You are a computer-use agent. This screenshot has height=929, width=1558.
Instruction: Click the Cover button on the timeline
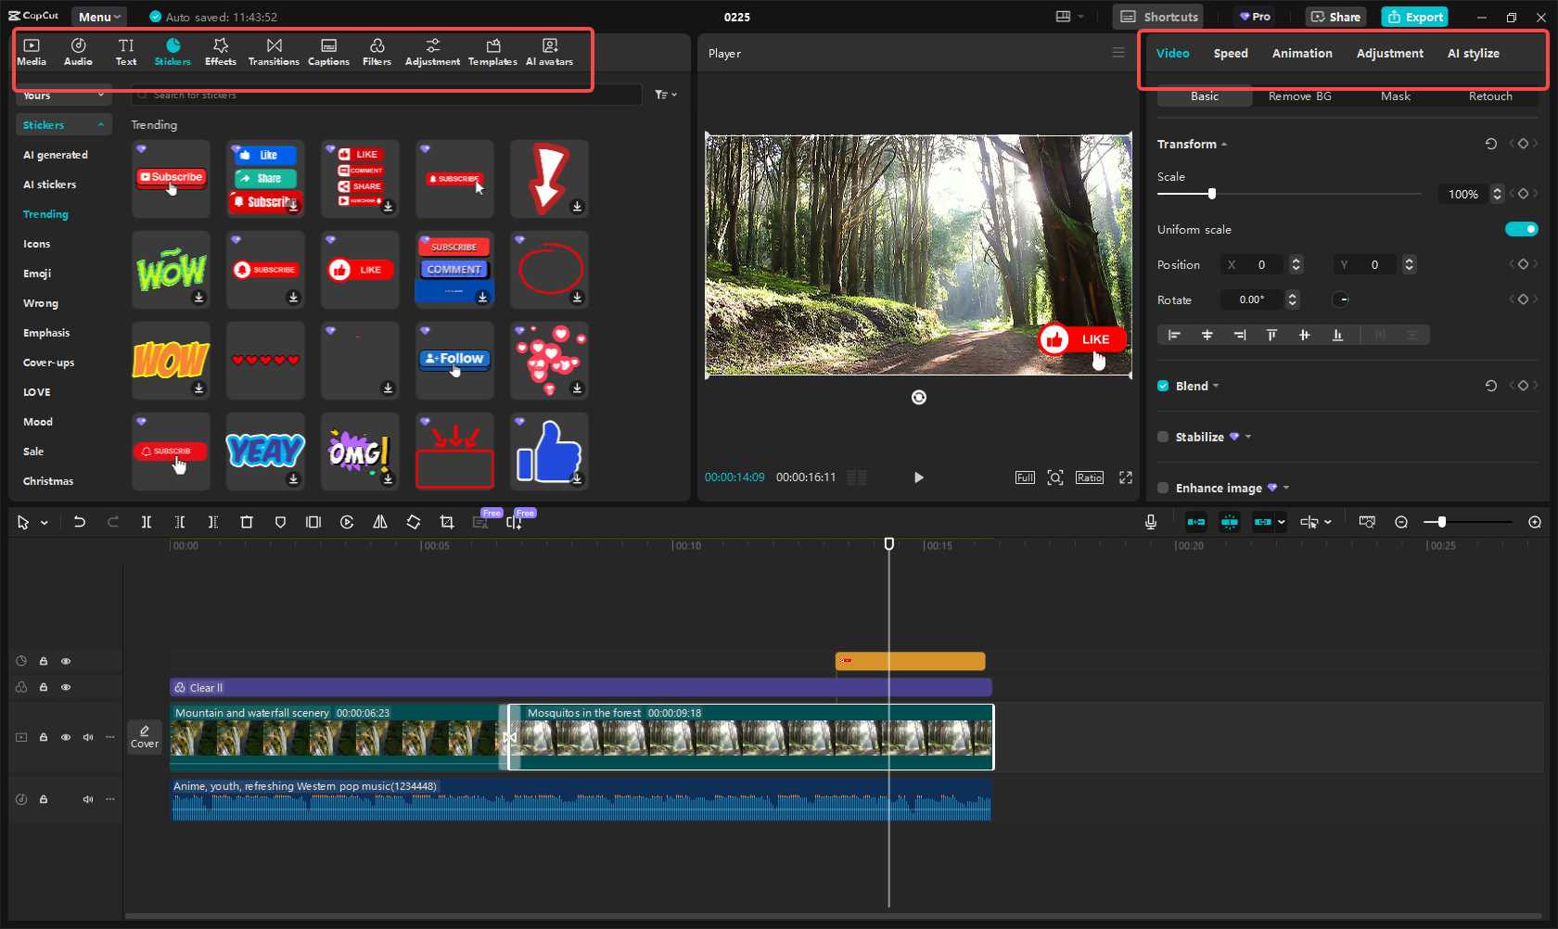145,736
